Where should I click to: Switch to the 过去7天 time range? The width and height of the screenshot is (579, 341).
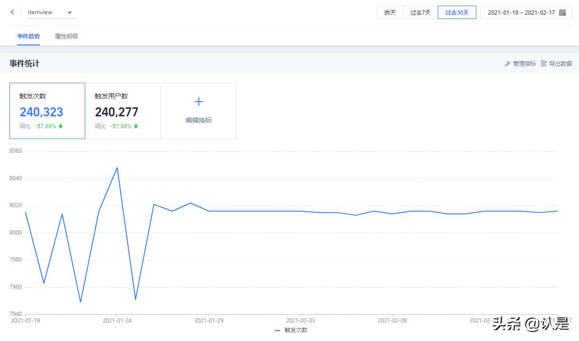pyautogui.click(x=420, y=12)
